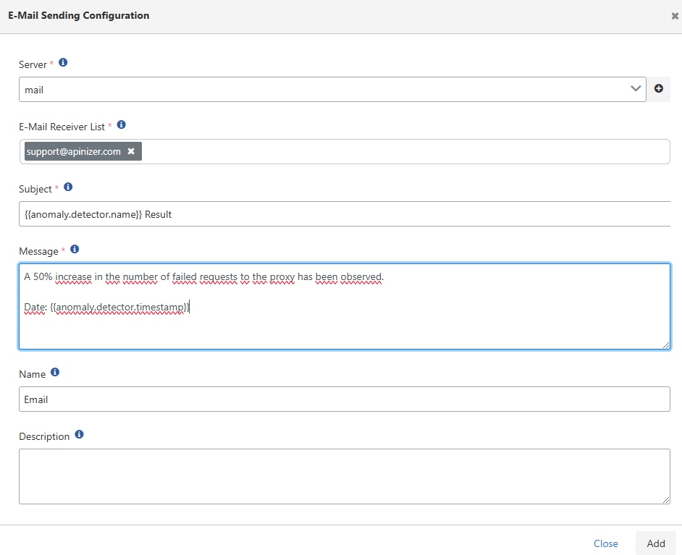Click the info icon beside Subject
The width and height of the screenshot is (682, 555).
click(x=68, y=187)
